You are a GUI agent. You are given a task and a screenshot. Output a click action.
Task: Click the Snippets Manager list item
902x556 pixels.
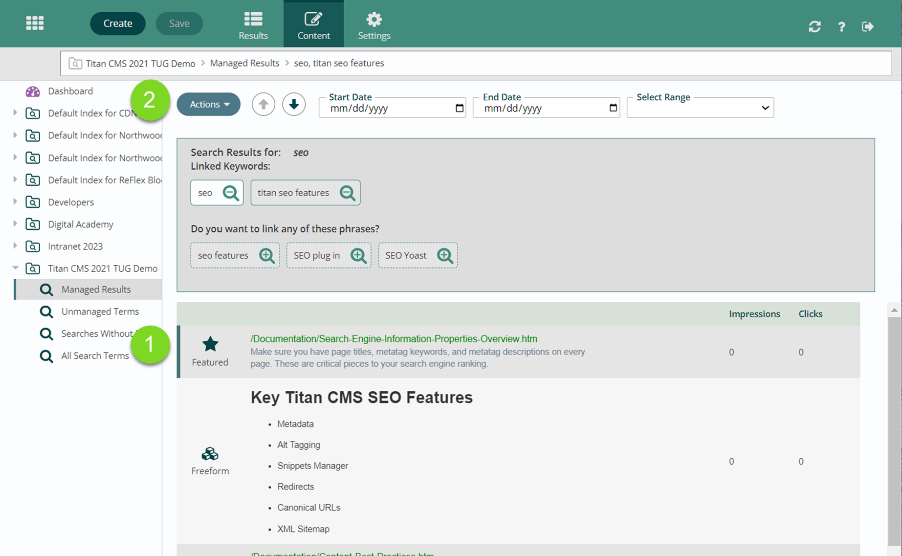[313, 466]
